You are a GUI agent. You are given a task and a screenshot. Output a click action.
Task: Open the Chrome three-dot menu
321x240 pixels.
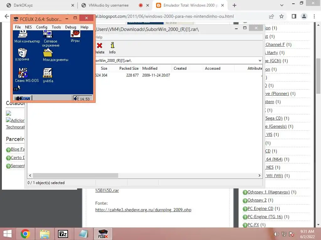314,16
